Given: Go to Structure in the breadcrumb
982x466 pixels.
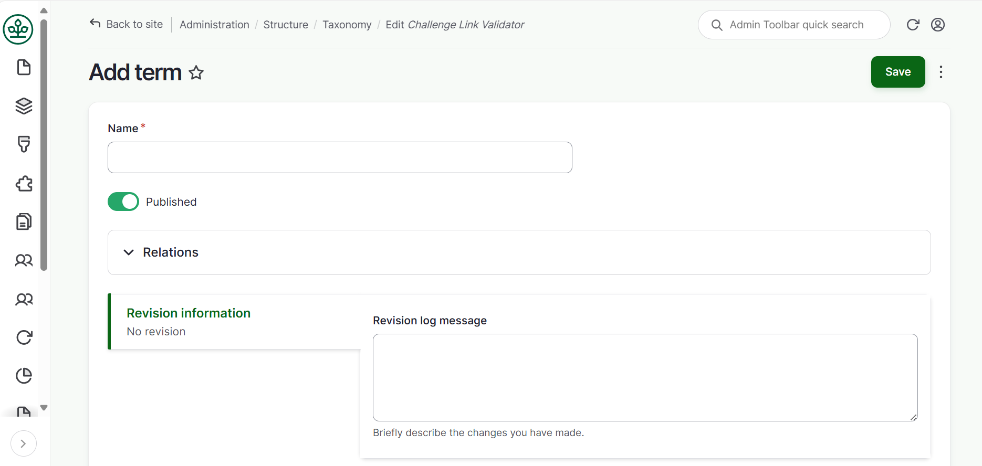Looking at the screenshot, I should 286,25.
